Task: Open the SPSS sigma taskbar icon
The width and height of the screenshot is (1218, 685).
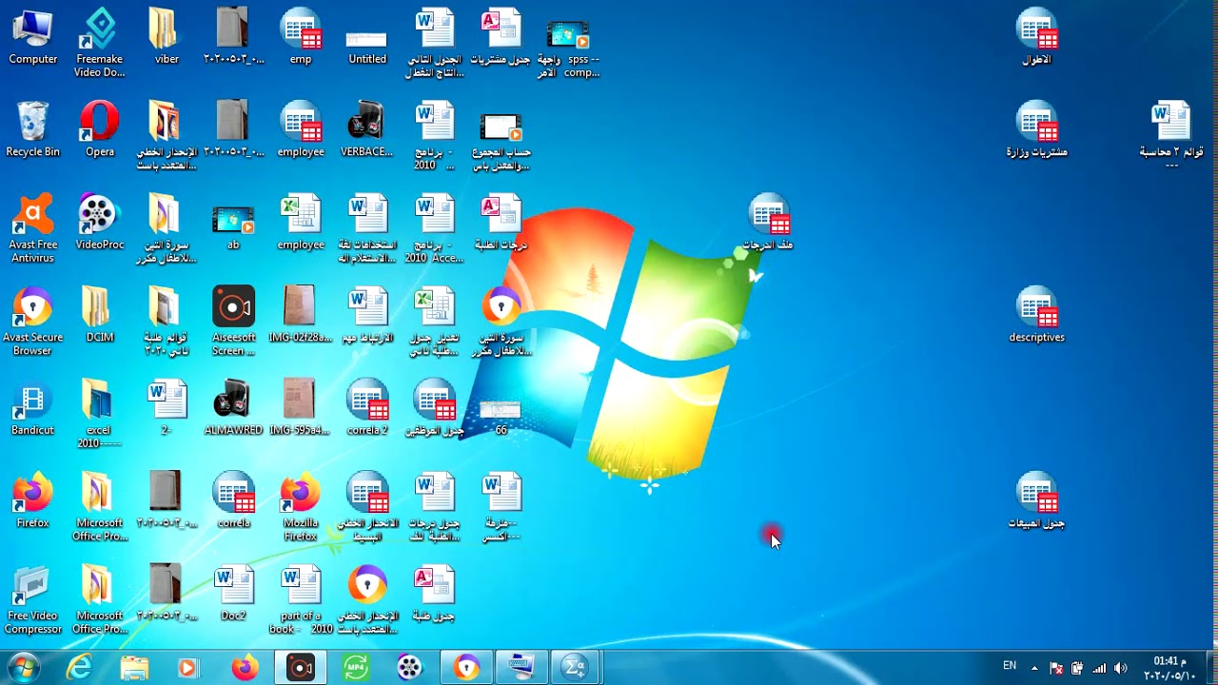Action: (575, 668)
